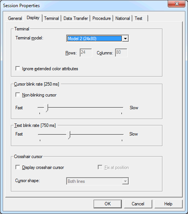
Task: Open the Cursor shape dropdown
Action: 97,181
